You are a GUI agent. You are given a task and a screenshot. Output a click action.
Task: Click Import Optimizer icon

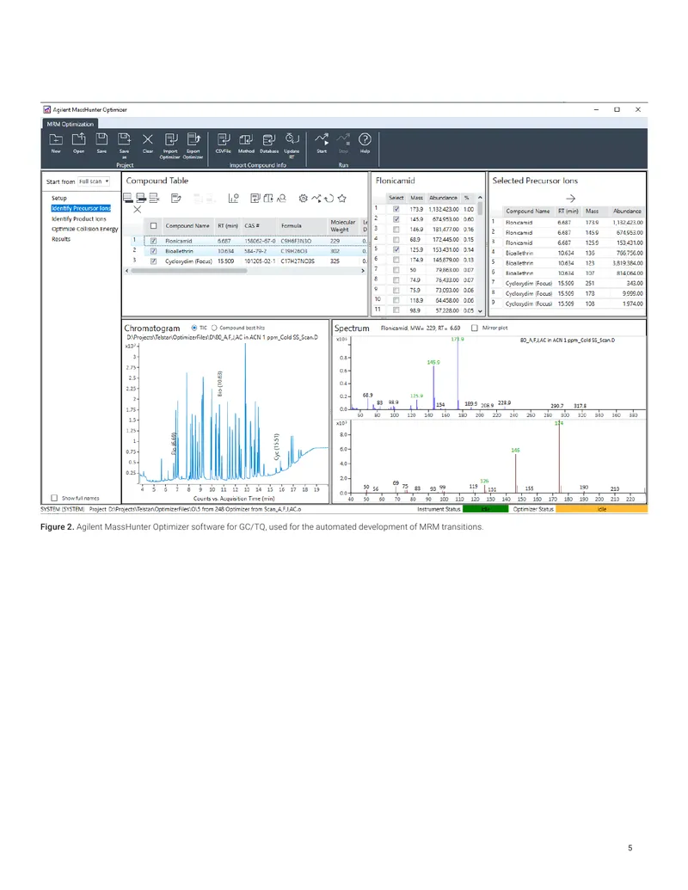coord(170,139)
